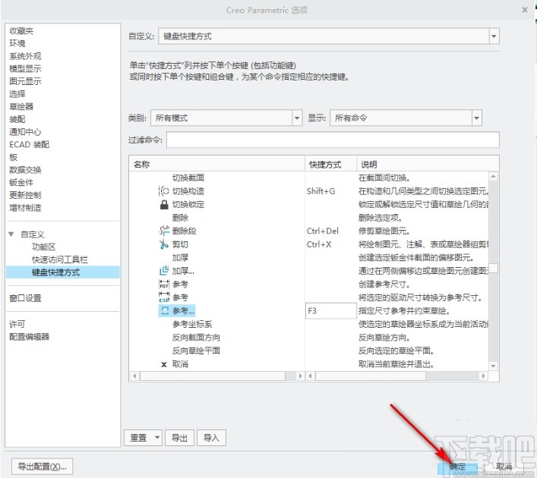Click the 导出配置(X)... button
This screenshot has height=478, width=537.
(42, 467)
